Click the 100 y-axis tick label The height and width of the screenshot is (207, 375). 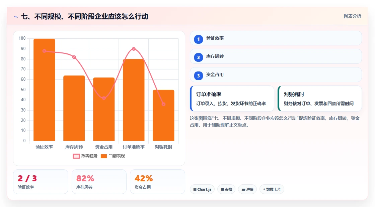click(22, 38)
